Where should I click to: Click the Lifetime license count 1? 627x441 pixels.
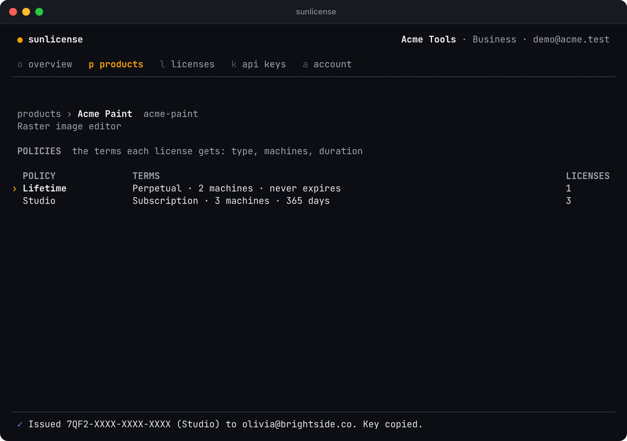(x=569, y=188)
